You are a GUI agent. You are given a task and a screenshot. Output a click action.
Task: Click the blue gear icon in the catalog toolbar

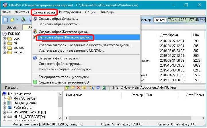point(98,88)
